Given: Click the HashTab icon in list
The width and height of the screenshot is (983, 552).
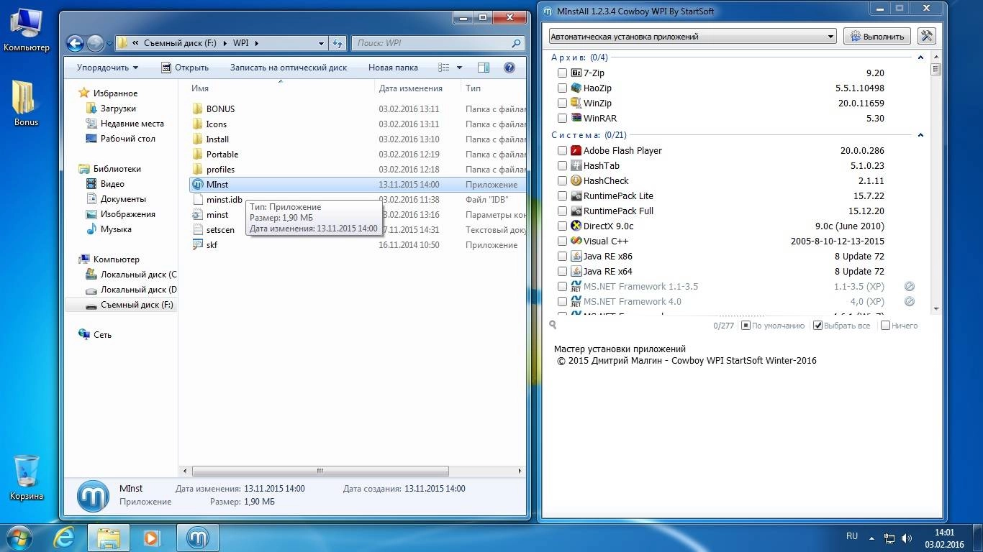Looking at the screenshot, I should coord(576,165).
